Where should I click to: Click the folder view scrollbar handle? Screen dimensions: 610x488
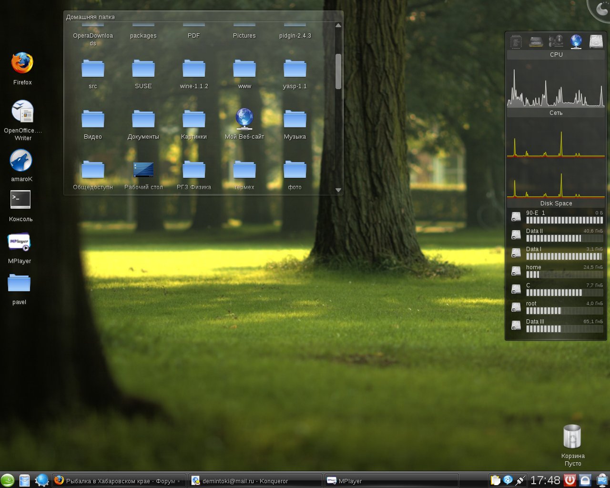(338, 71)
